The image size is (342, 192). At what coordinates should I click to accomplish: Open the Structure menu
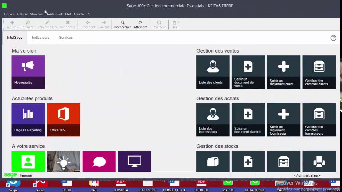point(37,14)
